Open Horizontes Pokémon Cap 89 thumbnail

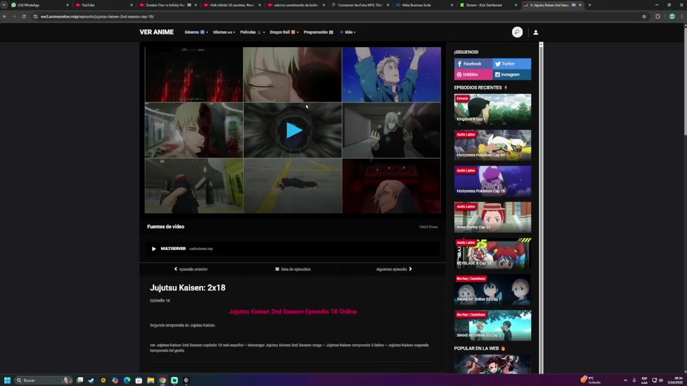pyautogui.click(x=493, y=145)
